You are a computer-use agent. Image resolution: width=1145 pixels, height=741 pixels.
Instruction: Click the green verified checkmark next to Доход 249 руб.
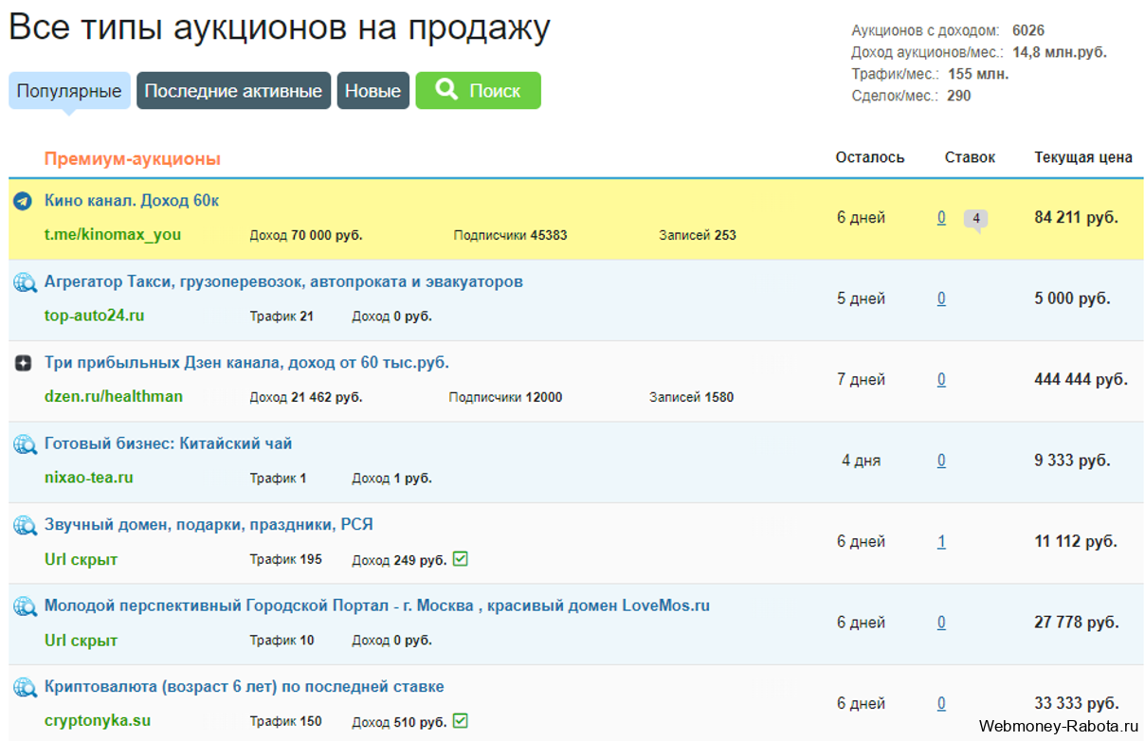coord(461,559)
